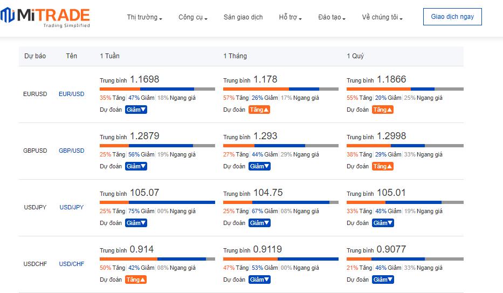Click USD/CHF 1 Tuần Tăng forecast badge
503x293 pixels.
[136, 280]
